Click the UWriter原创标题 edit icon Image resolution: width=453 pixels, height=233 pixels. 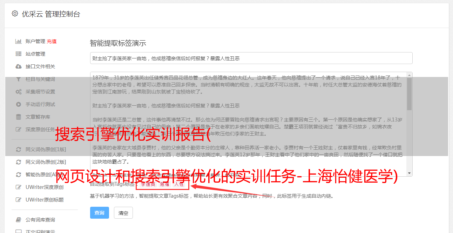19,200
